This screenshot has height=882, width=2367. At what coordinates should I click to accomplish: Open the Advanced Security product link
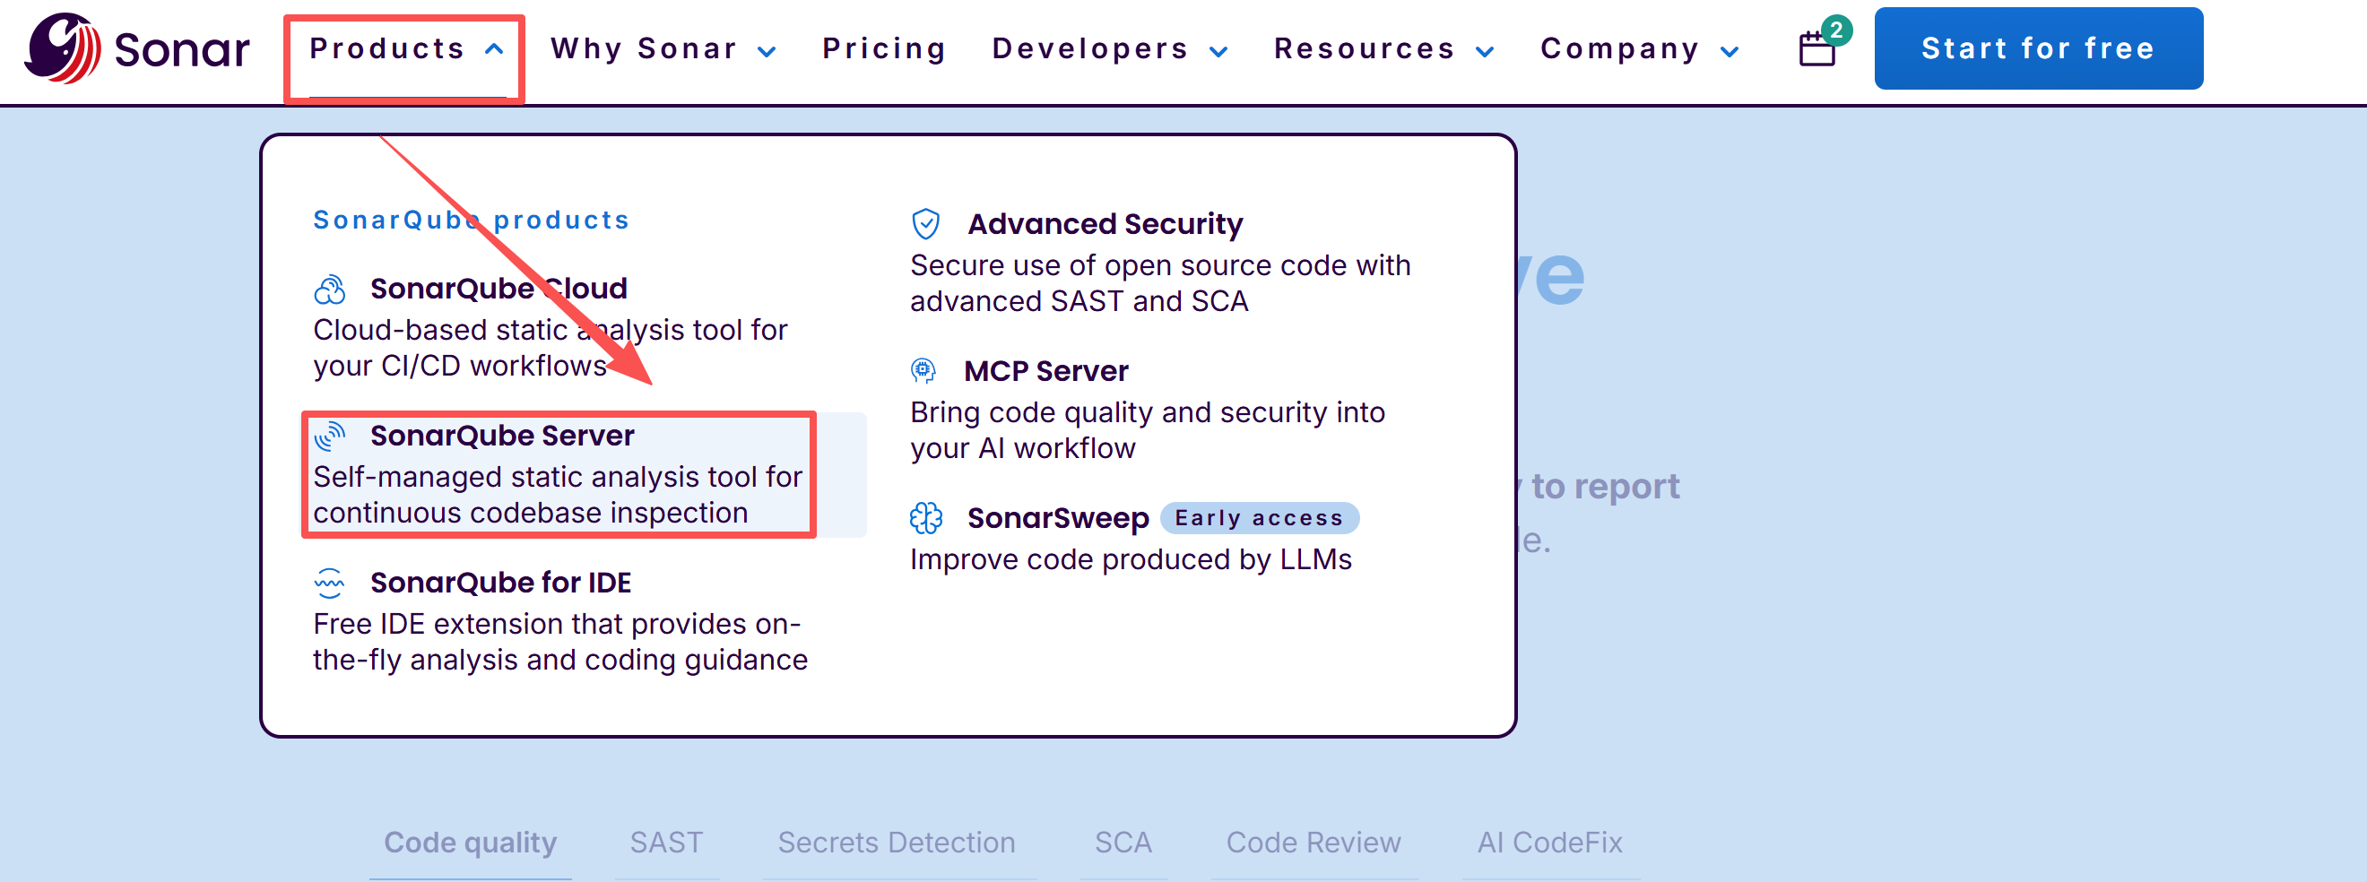[1105, 224]
